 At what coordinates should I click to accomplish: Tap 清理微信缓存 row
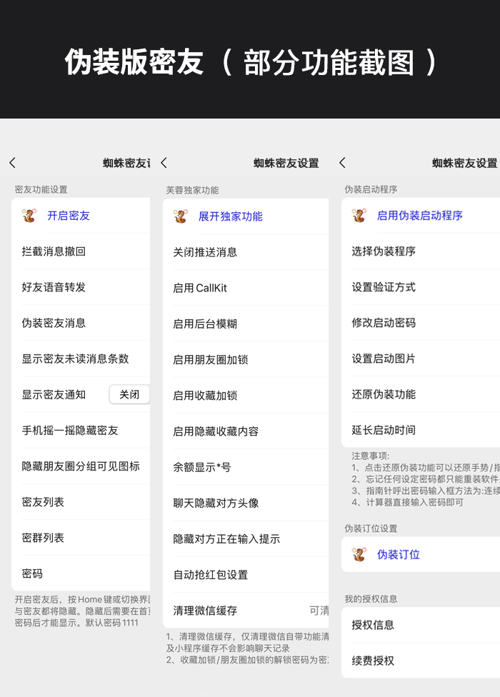pos(205,611)
